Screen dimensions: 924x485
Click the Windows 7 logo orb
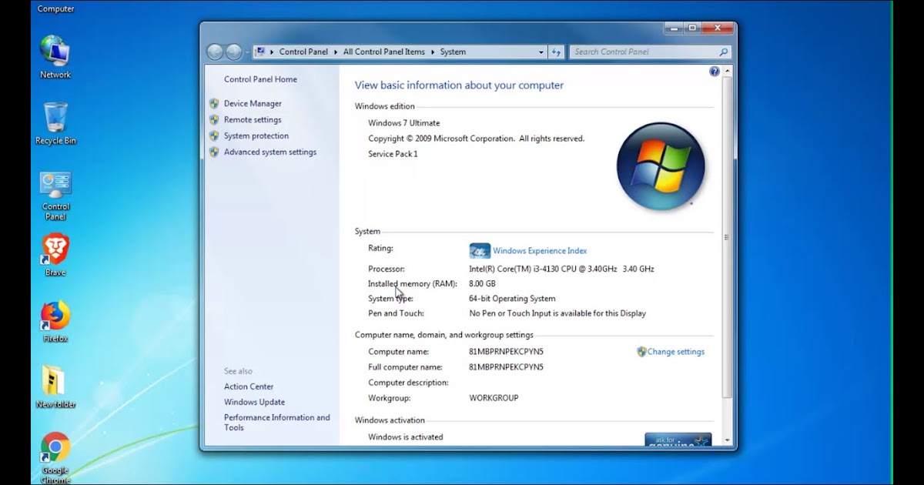(661, 166)
